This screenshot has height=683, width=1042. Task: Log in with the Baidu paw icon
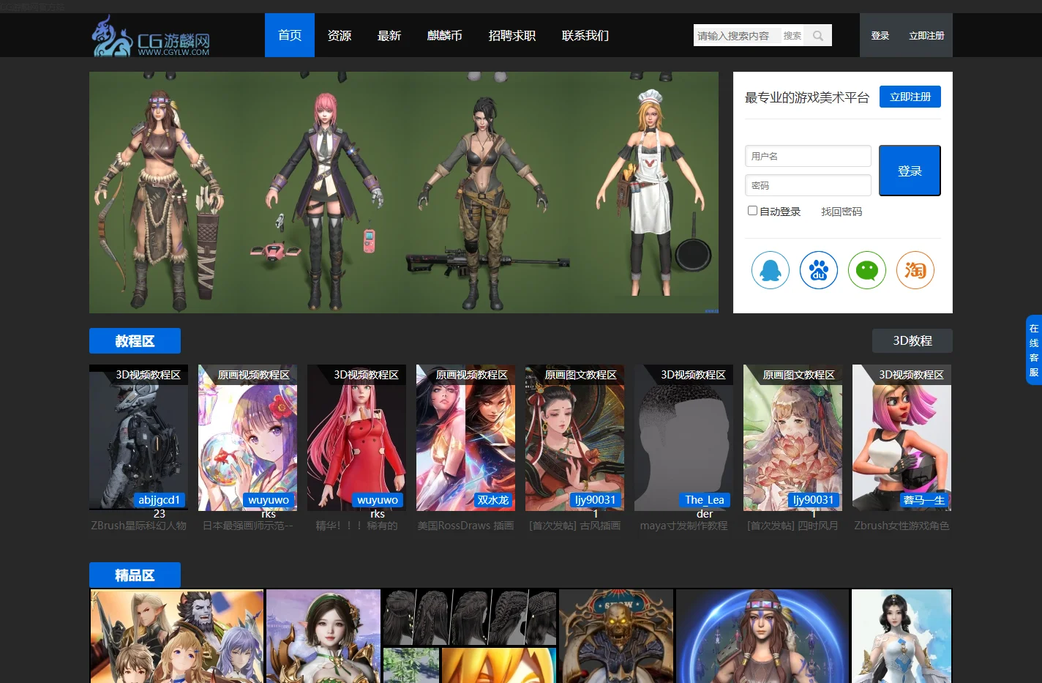818,270
